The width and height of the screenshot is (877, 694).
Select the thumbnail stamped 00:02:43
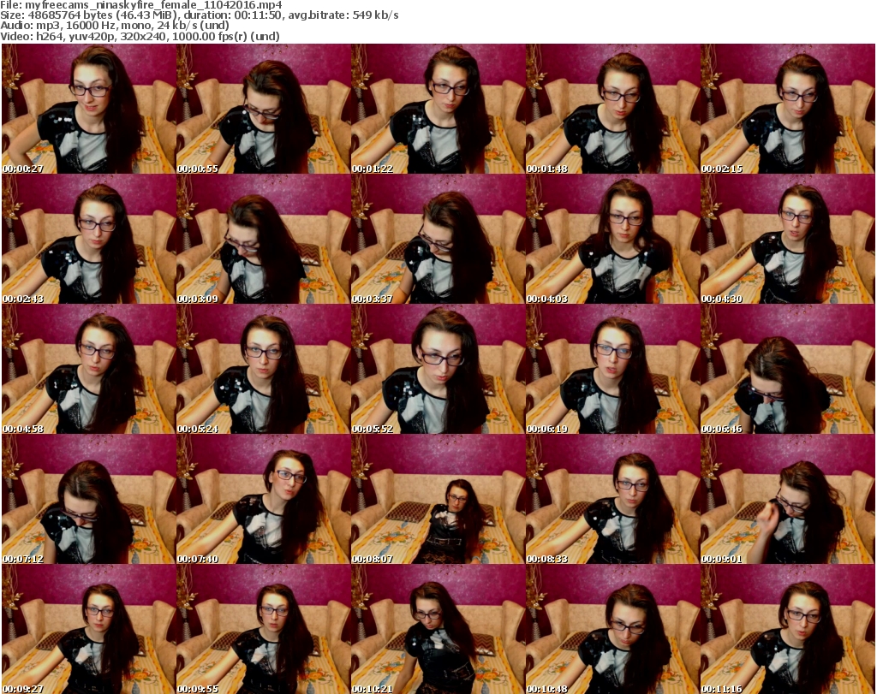point(89,239)
